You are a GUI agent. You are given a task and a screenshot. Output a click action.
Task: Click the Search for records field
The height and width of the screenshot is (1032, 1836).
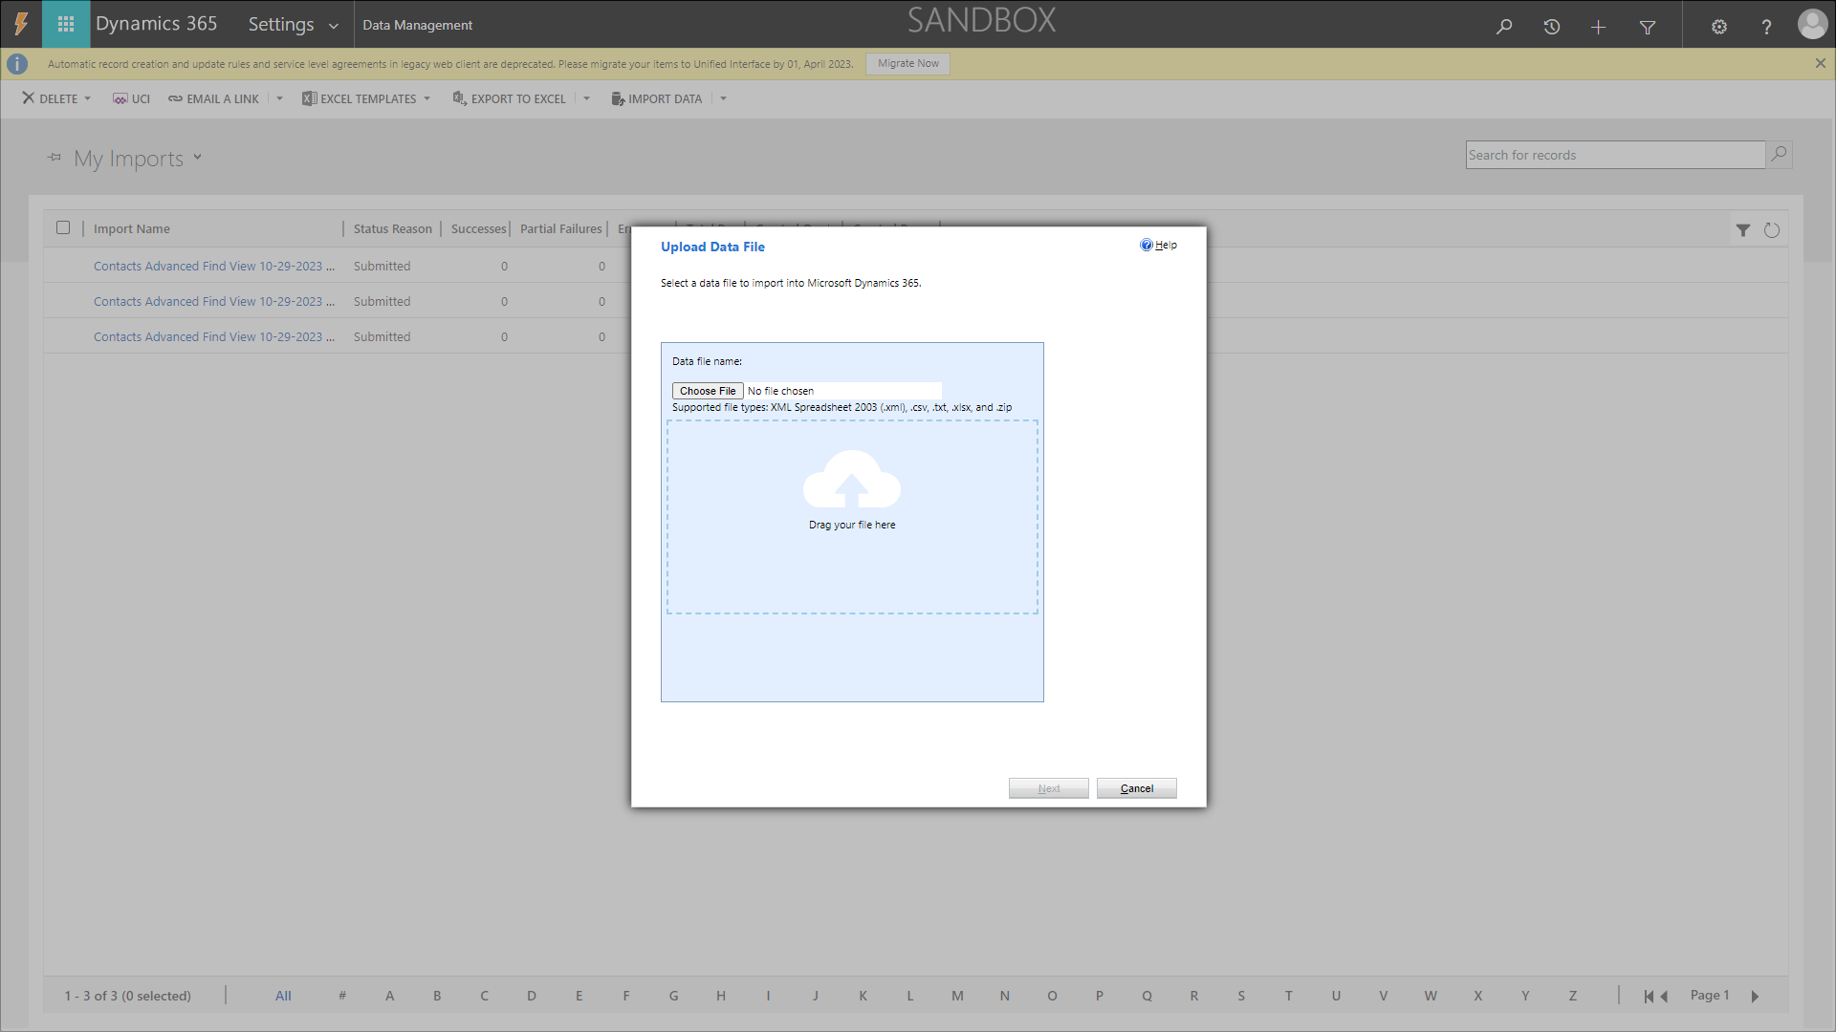[x=1614, y=155]
